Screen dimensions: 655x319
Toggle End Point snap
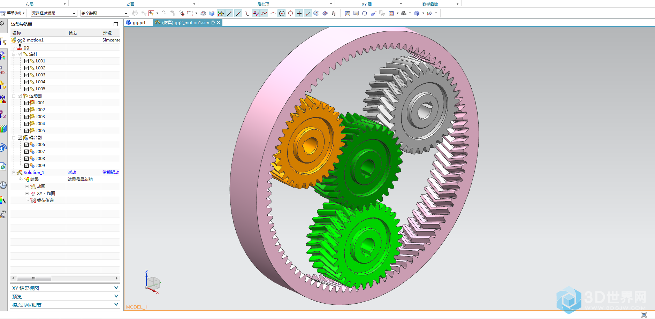click(229, 13)
